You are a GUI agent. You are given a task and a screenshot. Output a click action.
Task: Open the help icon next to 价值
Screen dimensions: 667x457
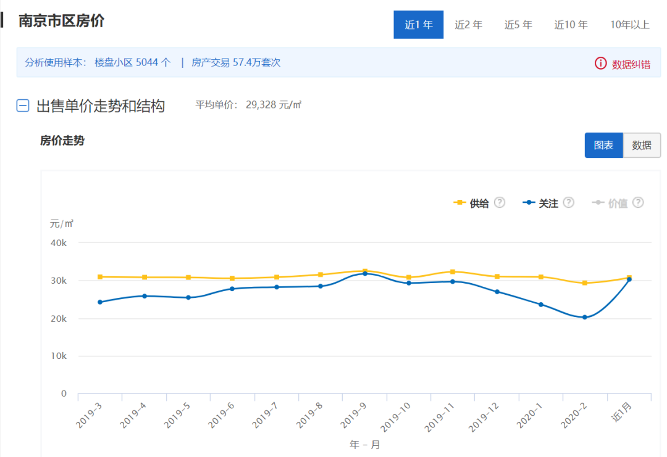point(637,202)
